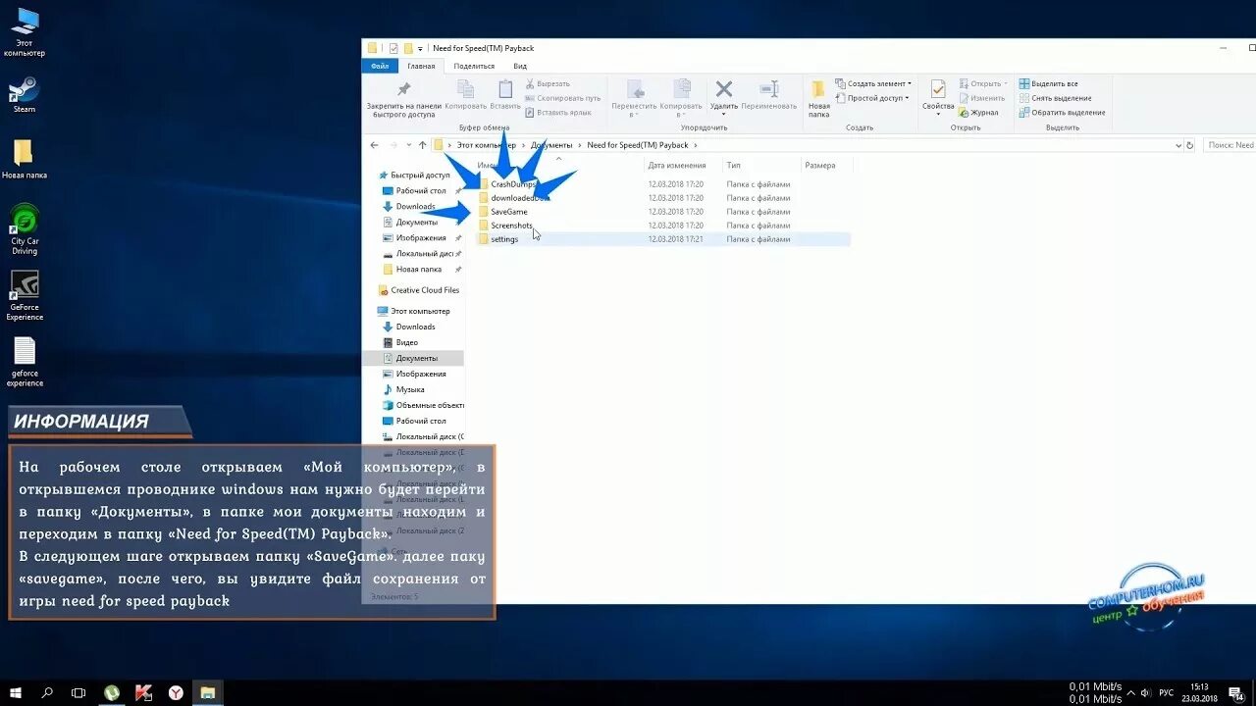
Task: Click Изменить in Открыть group
Action: [x=982, y=98]
